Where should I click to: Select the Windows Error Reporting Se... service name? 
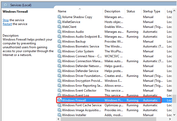(x=82, y=86)
